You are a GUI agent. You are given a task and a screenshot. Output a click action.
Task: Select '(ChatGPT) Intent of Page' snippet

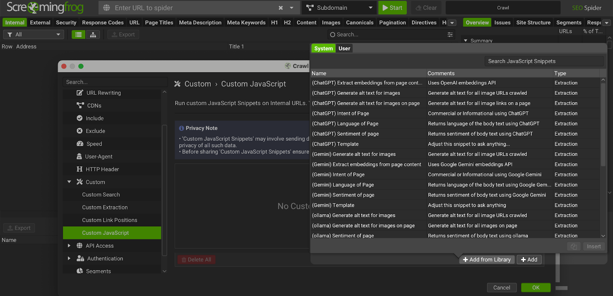pyautogui.click(x=455, y=114)
